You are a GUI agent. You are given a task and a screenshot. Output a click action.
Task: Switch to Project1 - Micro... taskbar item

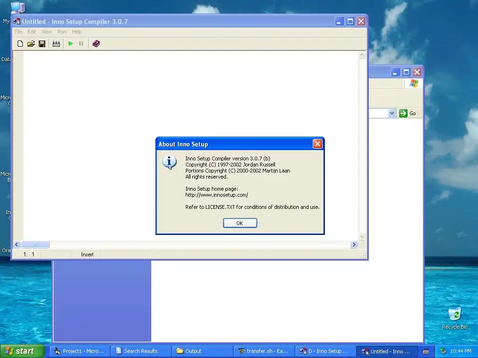(x=79, y=351)
